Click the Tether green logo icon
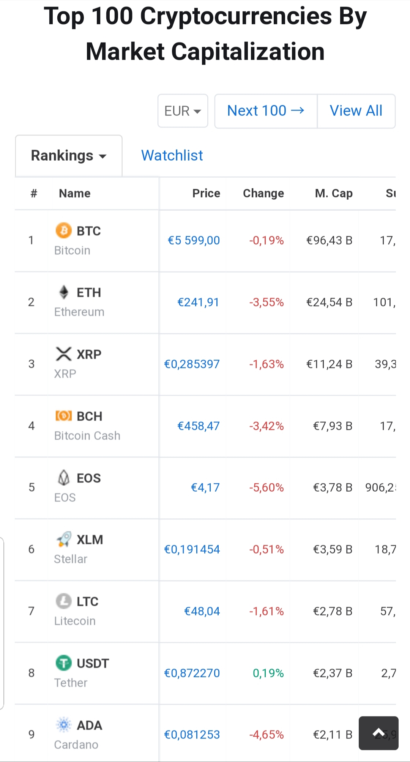This screenshot has width=410, height=762. (63, 663)
